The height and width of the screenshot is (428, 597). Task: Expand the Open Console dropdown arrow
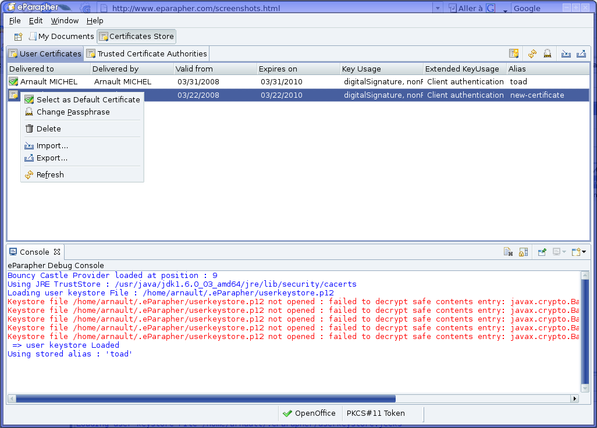(x=584, y=252)
